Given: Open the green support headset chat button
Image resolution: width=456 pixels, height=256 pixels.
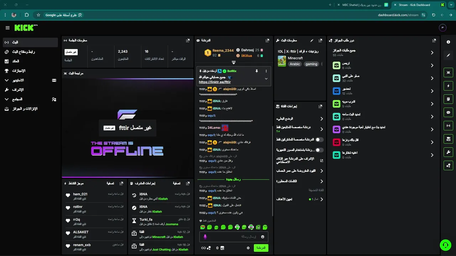Looking at the screenshot, I should (x=445, y=245).
